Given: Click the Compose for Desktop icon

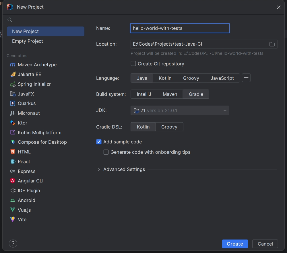Looking at the screenshot, I should coord(13,142).
